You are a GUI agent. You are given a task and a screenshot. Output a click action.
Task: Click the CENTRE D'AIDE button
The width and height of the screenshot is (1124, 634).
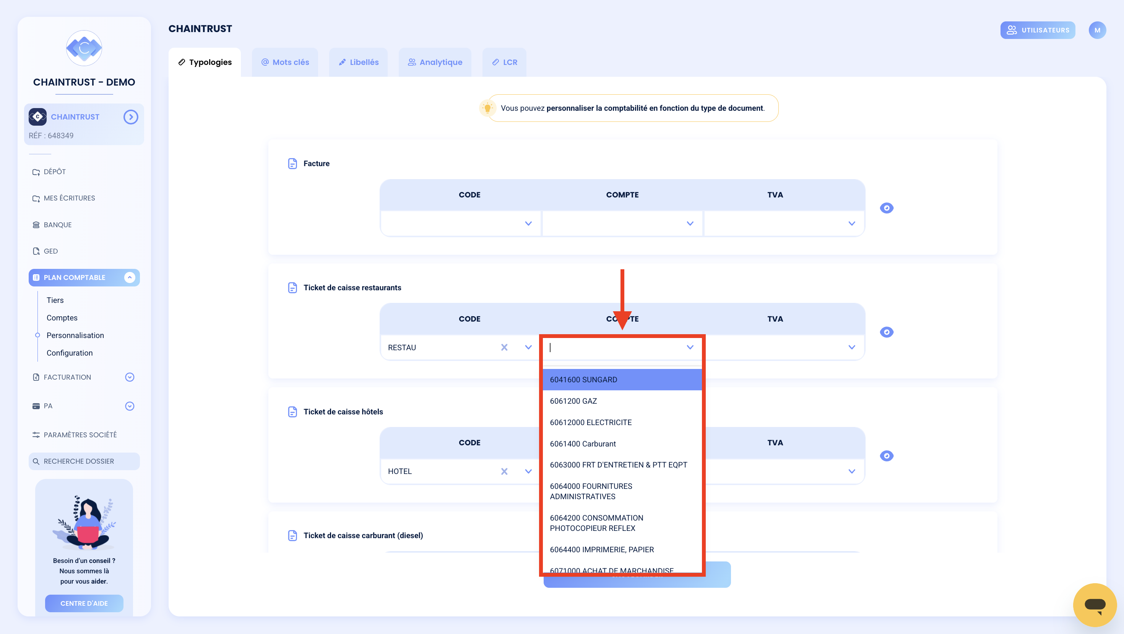(84, 603)
